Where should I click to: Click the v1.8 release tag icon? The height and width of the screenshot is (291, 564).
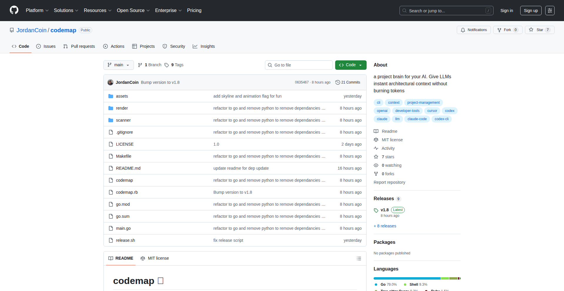click(x=376, y=210)
